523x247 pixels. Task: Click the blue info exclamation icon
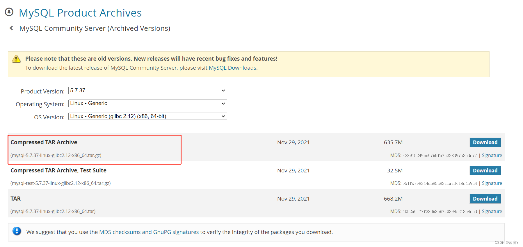tap(17, 231)
